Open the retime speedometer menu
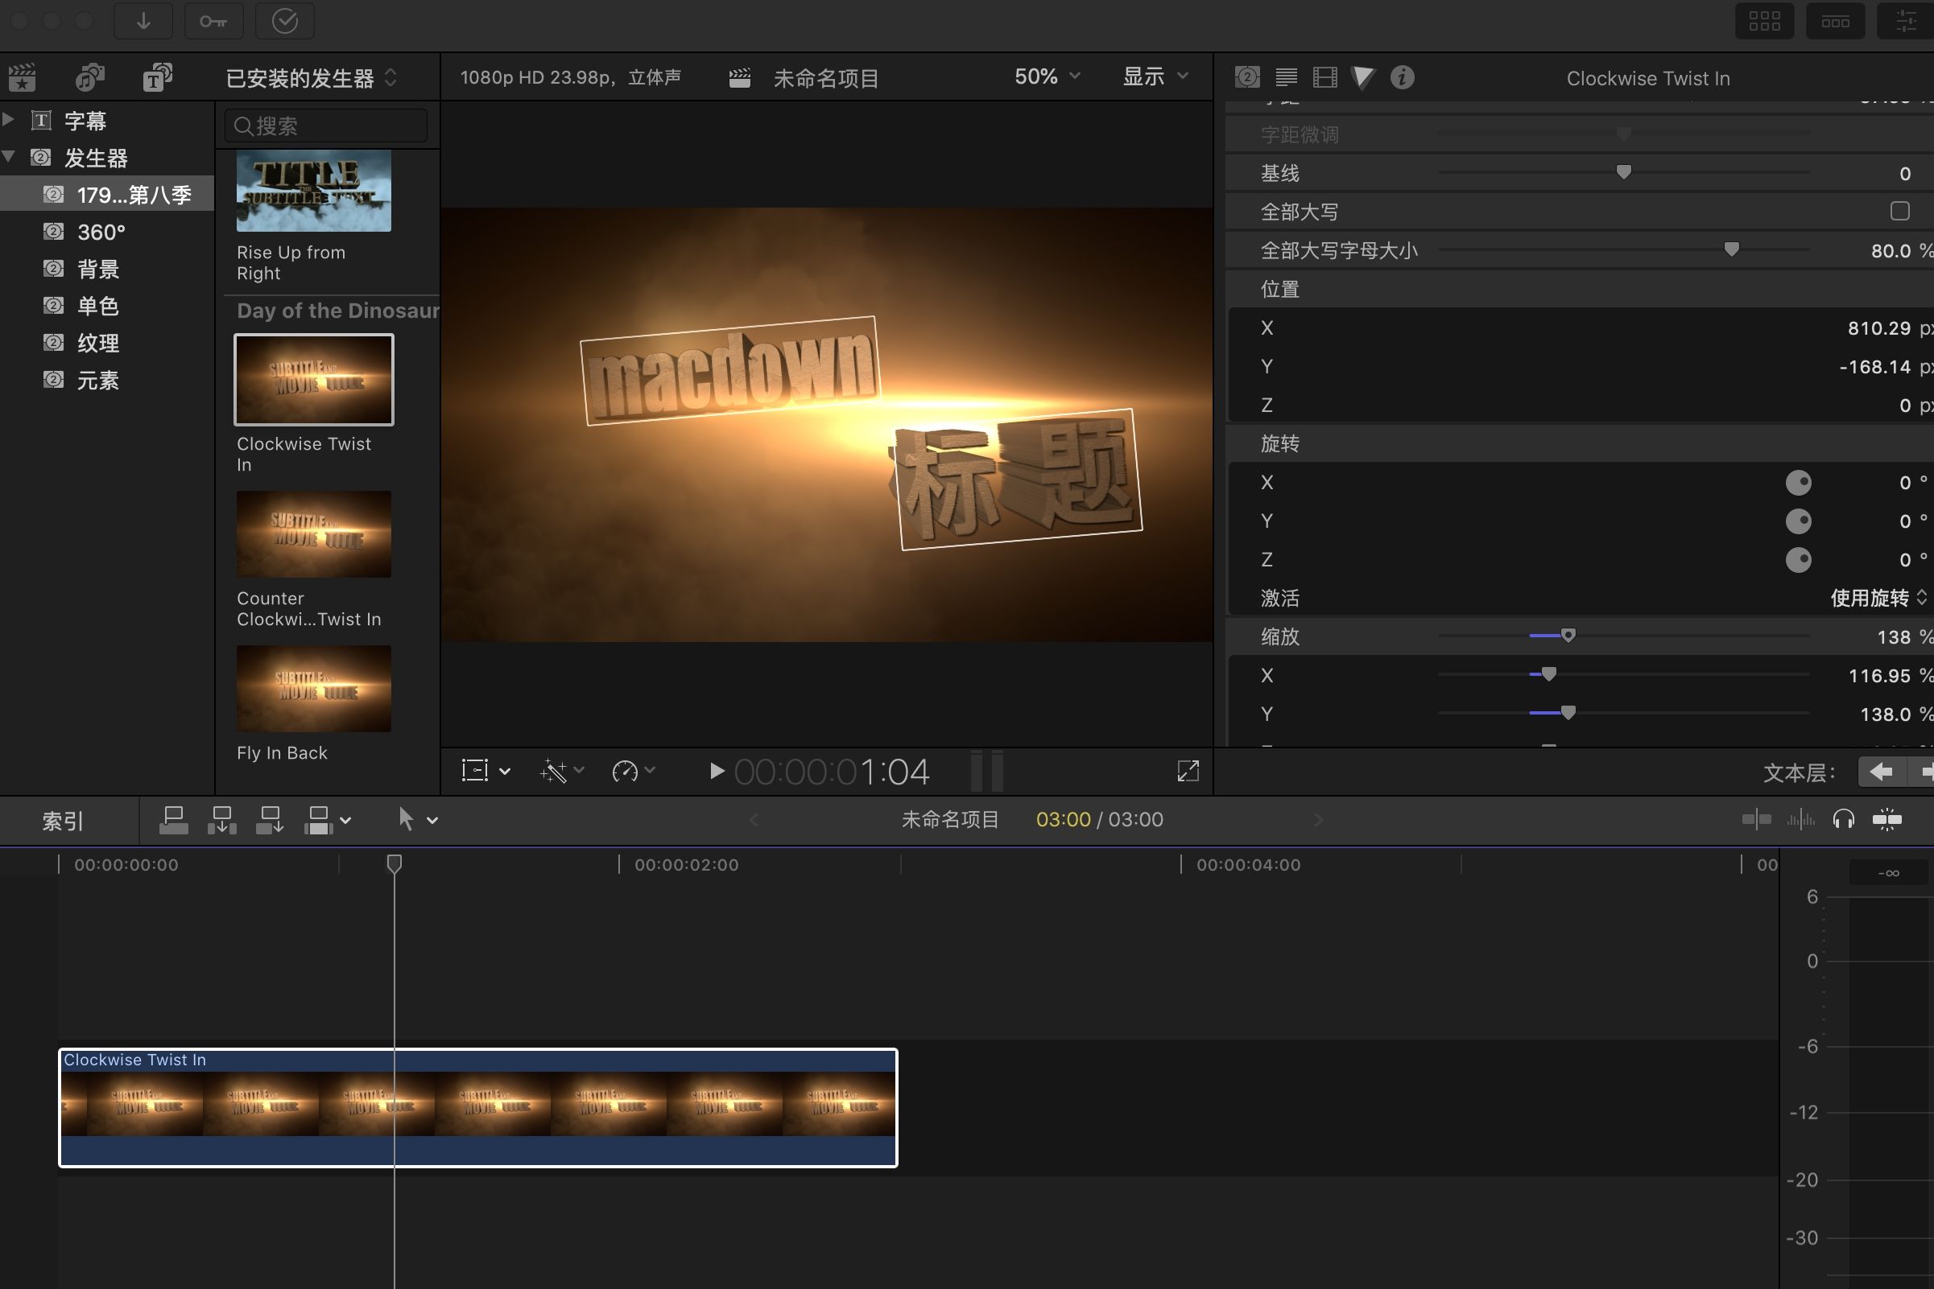Viewport: 1934px width, 1289px height. coord(633,771)
